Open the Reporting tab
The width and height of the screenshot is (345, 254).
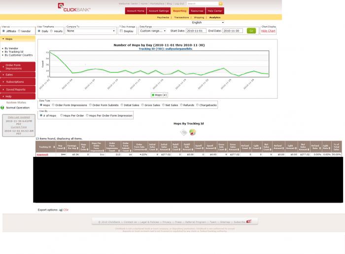point(179,11)
